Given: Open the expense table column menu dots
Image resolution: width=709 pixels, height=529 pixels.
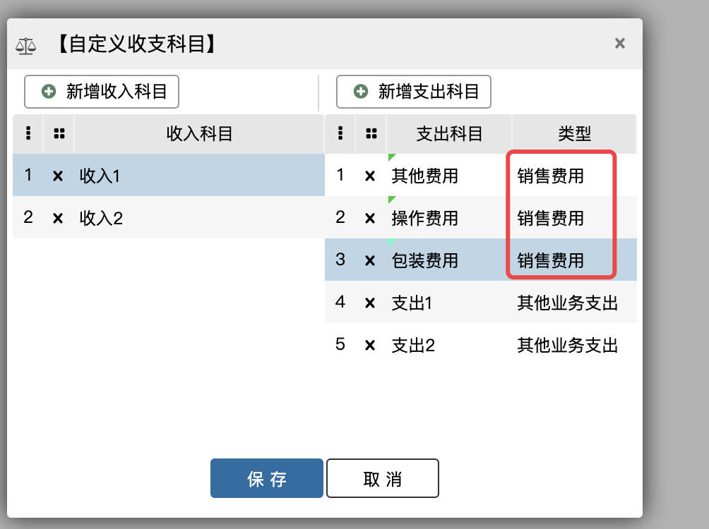Looking at the screenshot, I should 340,133.
